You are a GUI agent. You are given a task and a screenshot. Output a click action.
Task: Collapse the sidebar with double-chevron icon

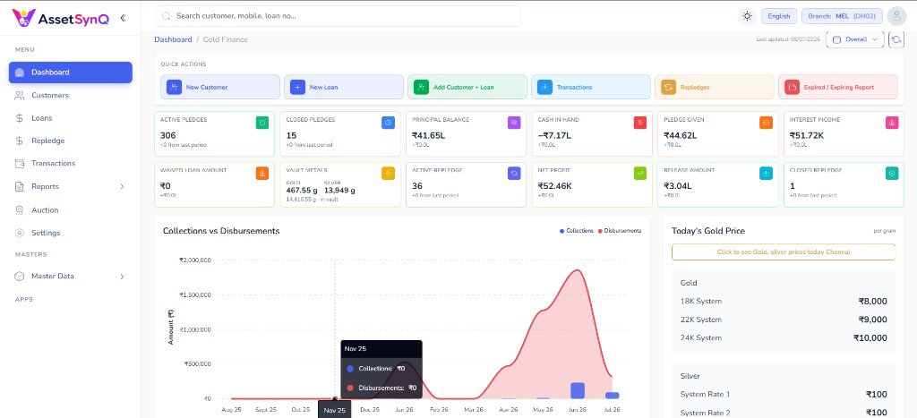[123, 18]
